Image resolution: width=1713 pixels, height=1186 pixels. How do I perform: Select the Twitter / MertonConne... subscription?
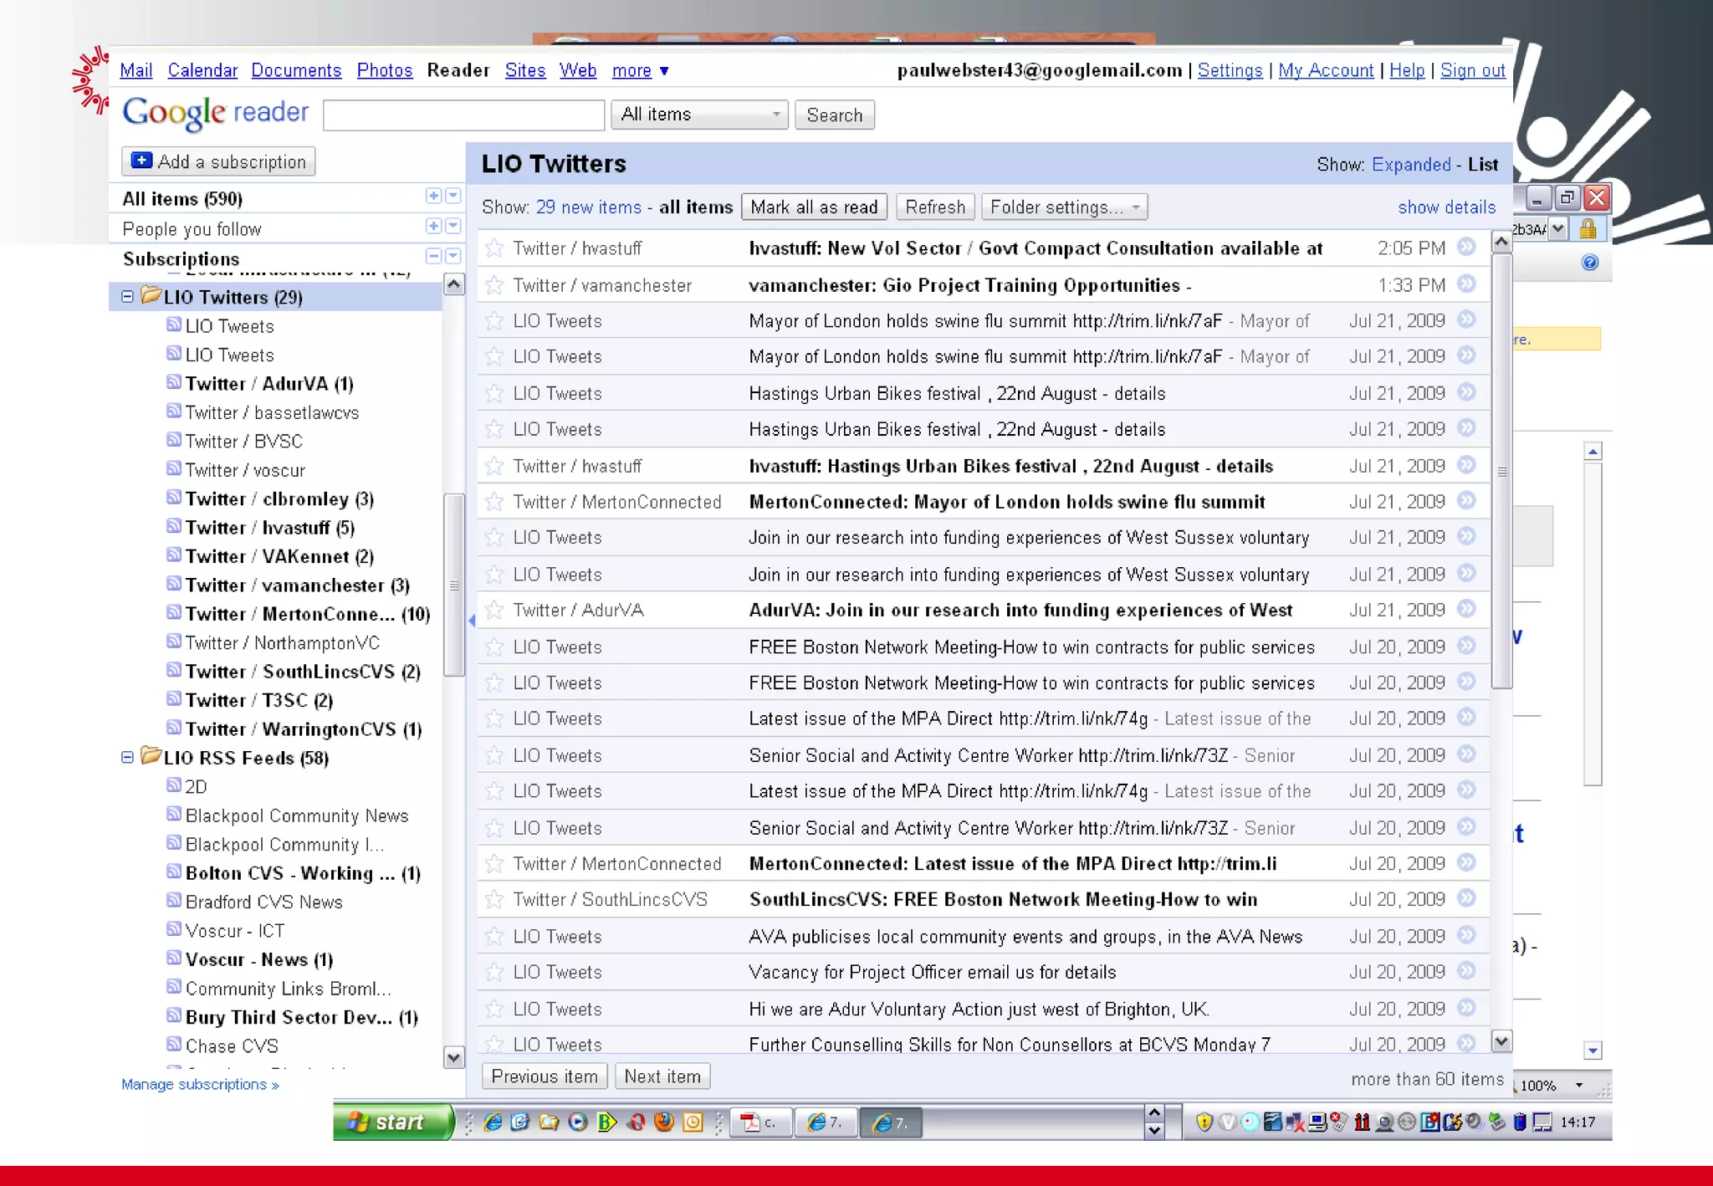[x=306, y=614]
